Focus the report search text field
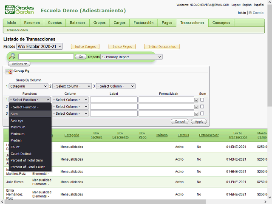The width and height of the screenshot is (272, 204). [x=46, y=57]
